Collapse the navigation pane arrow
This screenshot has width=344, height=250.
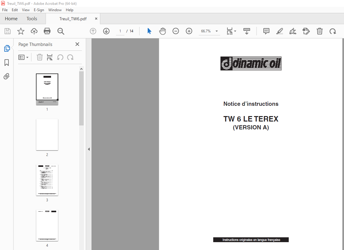tap(88, 149)
